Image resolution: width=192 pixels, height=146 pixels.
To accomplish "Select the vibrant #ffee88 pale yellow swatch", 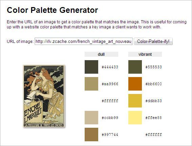I will coord(135,118).
